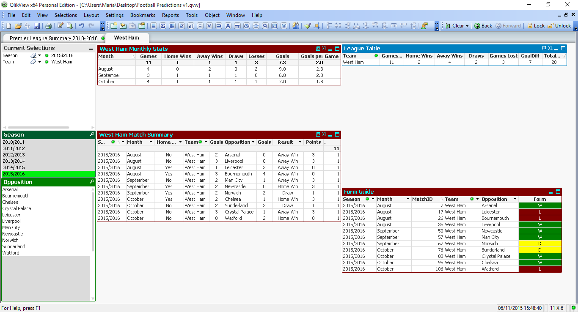Click the Season list box search icon
Screen dimensions: 578x312
pyautogui.click(x=92, y=134)
